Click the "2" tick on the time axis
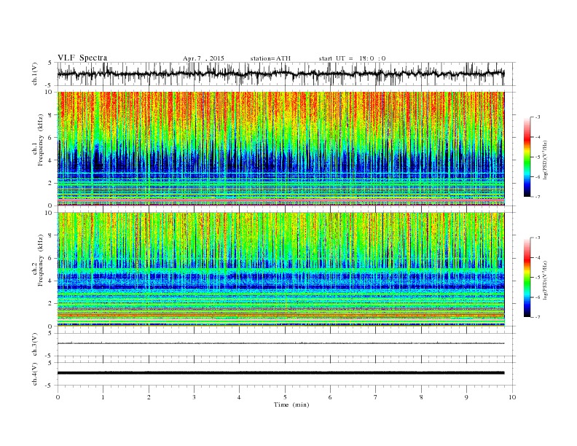 [x=149, y=397]
